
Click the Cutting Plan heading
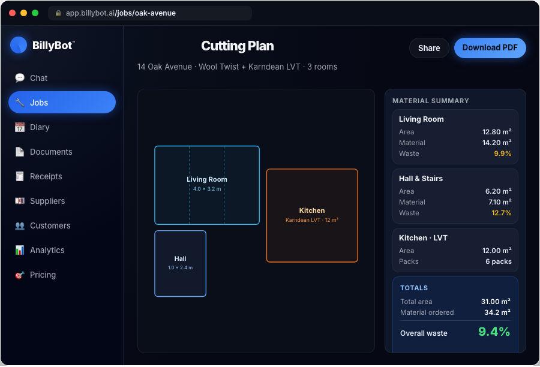pos(237,46)
